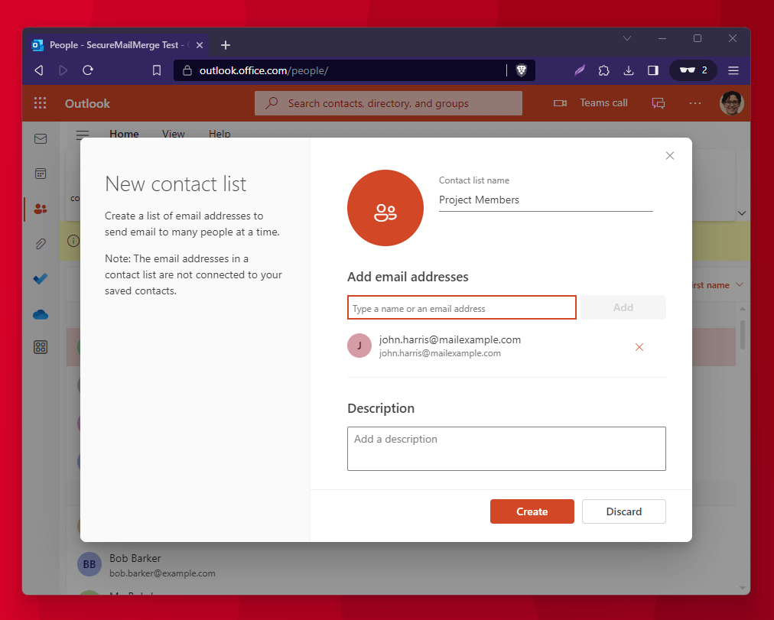Click the email address input field
The image size is (774, 620).
461,307
